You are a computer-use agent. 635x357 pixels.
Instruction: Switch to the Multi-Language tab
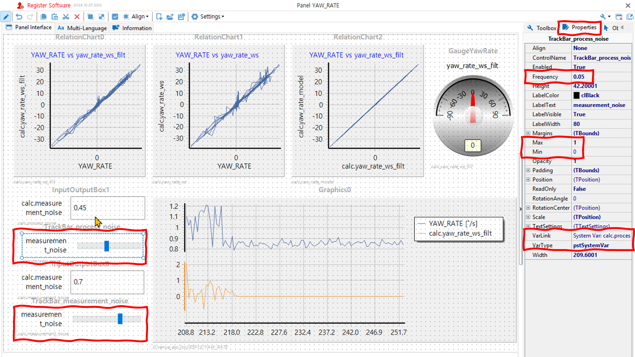click(82, 28)
